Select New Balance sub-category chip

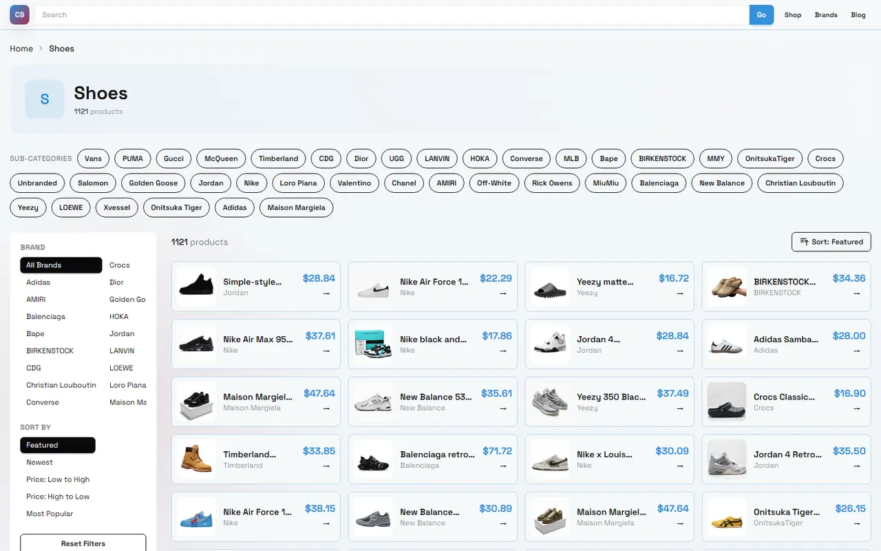(x=722, y=183)
